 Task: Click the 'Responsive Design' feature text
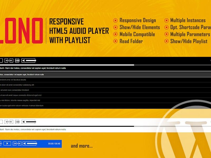click(138, 21)
